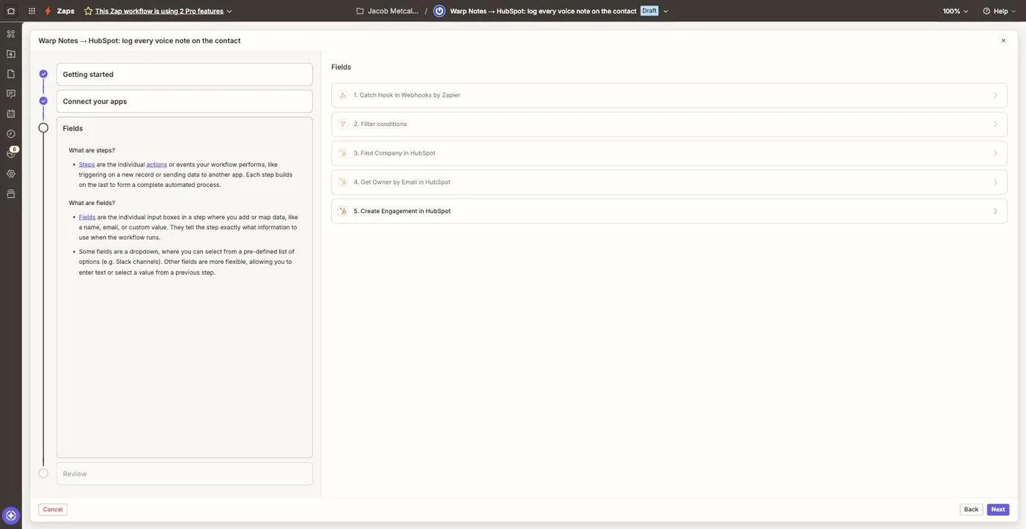
Task: Expand step 1 Catch Hook chevron
Action: [x=995, y=95]
